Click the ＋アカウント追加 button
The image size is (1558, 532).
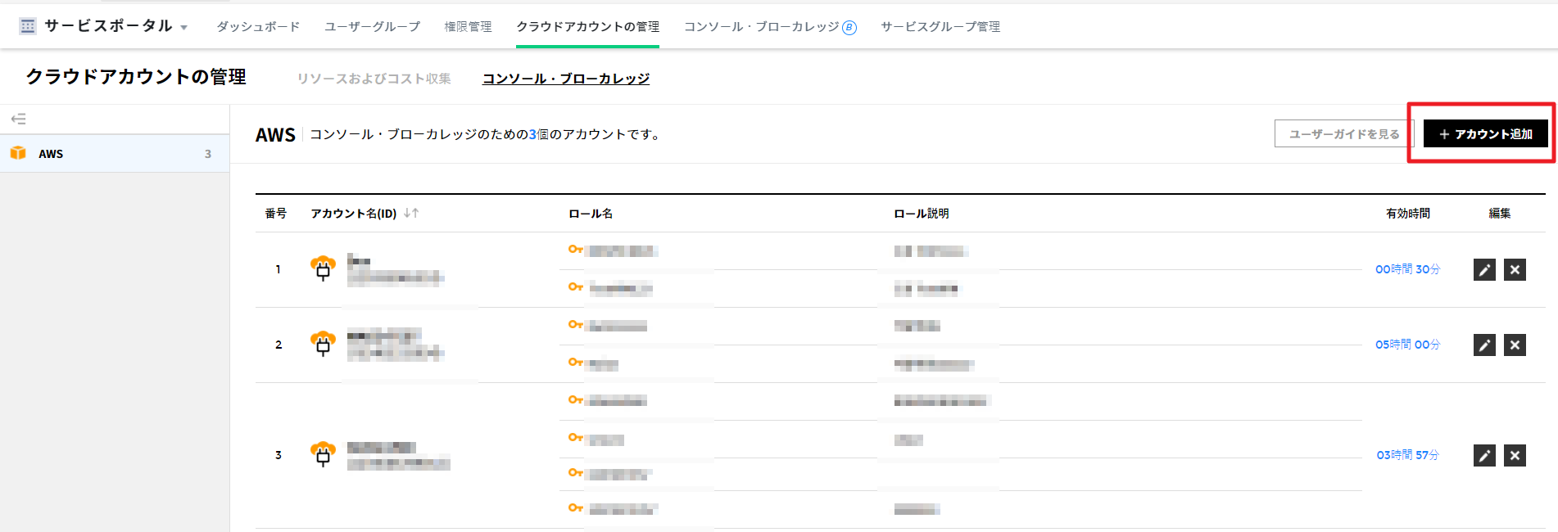pos(1485,134)
